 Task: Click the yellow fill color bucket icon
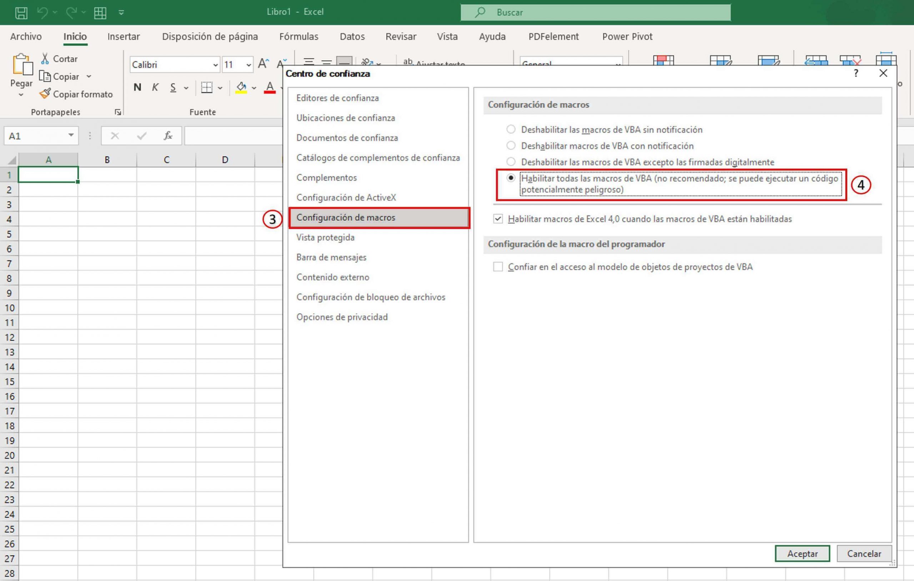(x=241, y=87)
